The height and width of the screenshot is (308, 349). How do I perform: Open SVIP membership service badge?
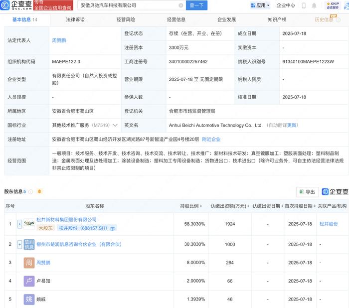coord(333,5)
